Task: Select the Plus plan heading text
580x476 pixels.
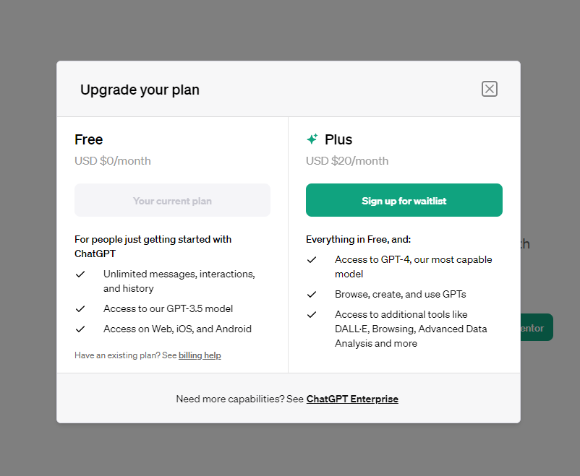Action: pos(338,139)
